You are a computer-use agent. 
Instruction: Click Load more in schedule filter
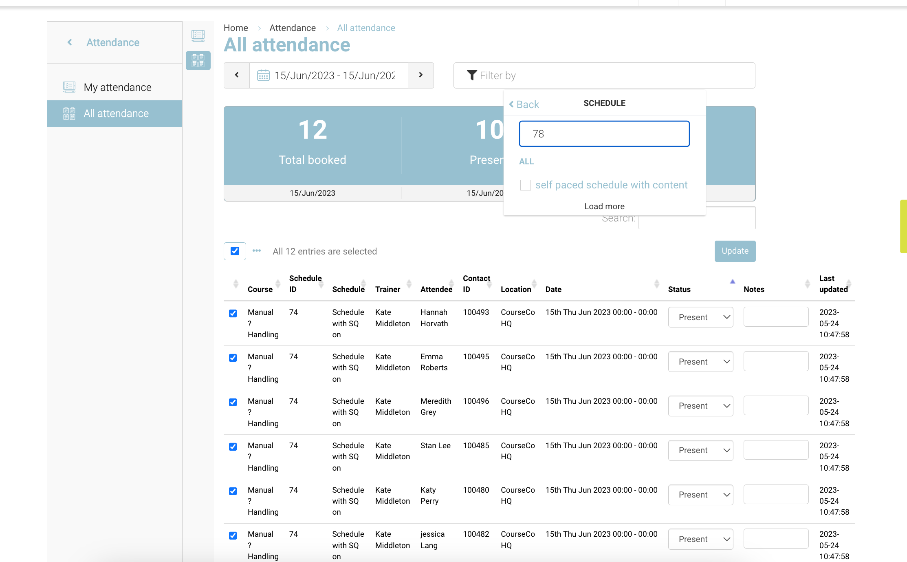point(604,206)
